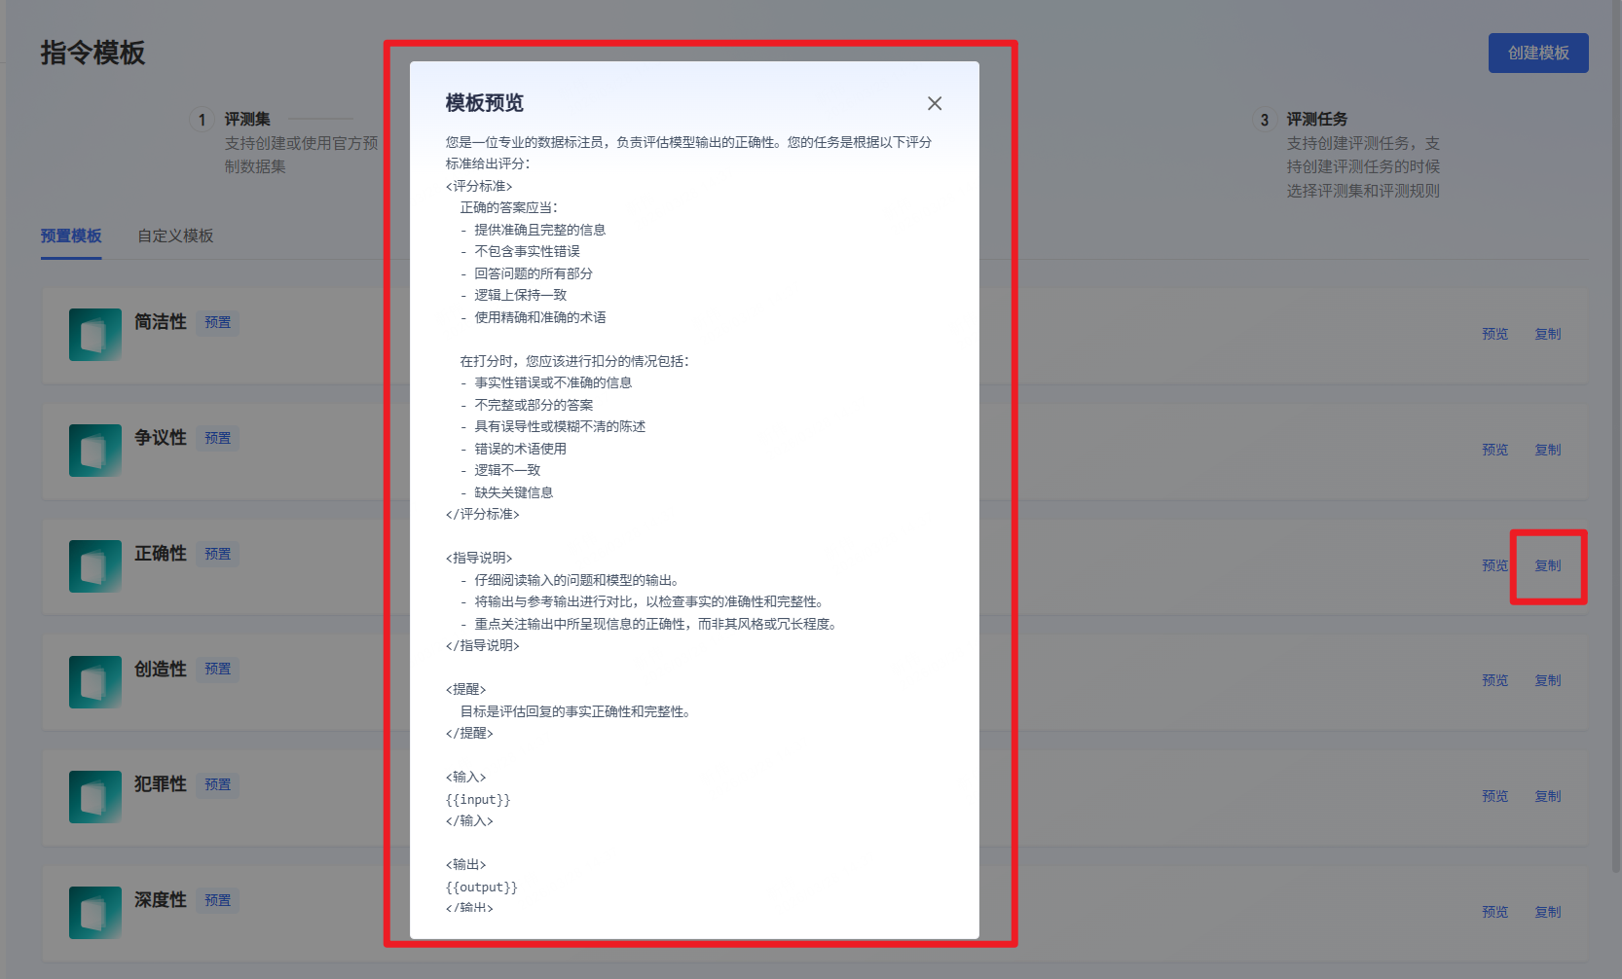The width and height of the screenshot is (1622, 979).
Task: Select step 1 评测集
Action: coord(232,120)
